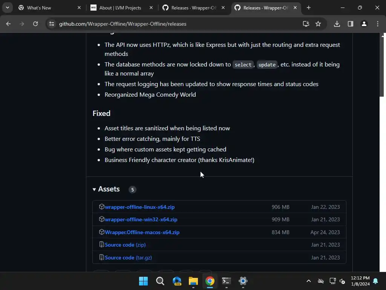Toggle the Chrome side panel

[351, 24]
